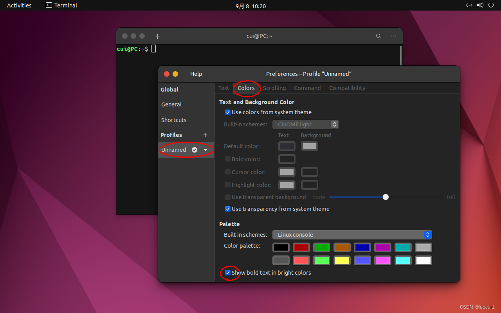This screenshot has height=313, width=501.
Task: Open the search in the terminal window
Action: click(x=378, y=36)
